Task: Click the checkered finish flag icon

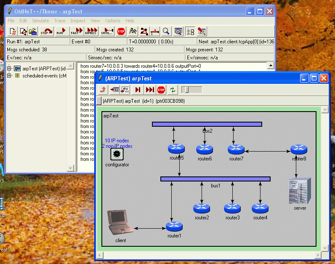Action: (x=133, y=32)
